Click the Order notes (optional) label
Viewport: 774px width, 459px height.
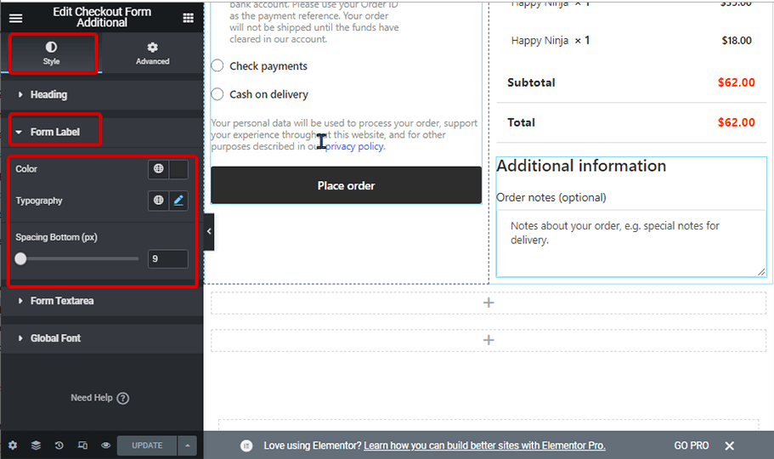(x=551, y=198)
